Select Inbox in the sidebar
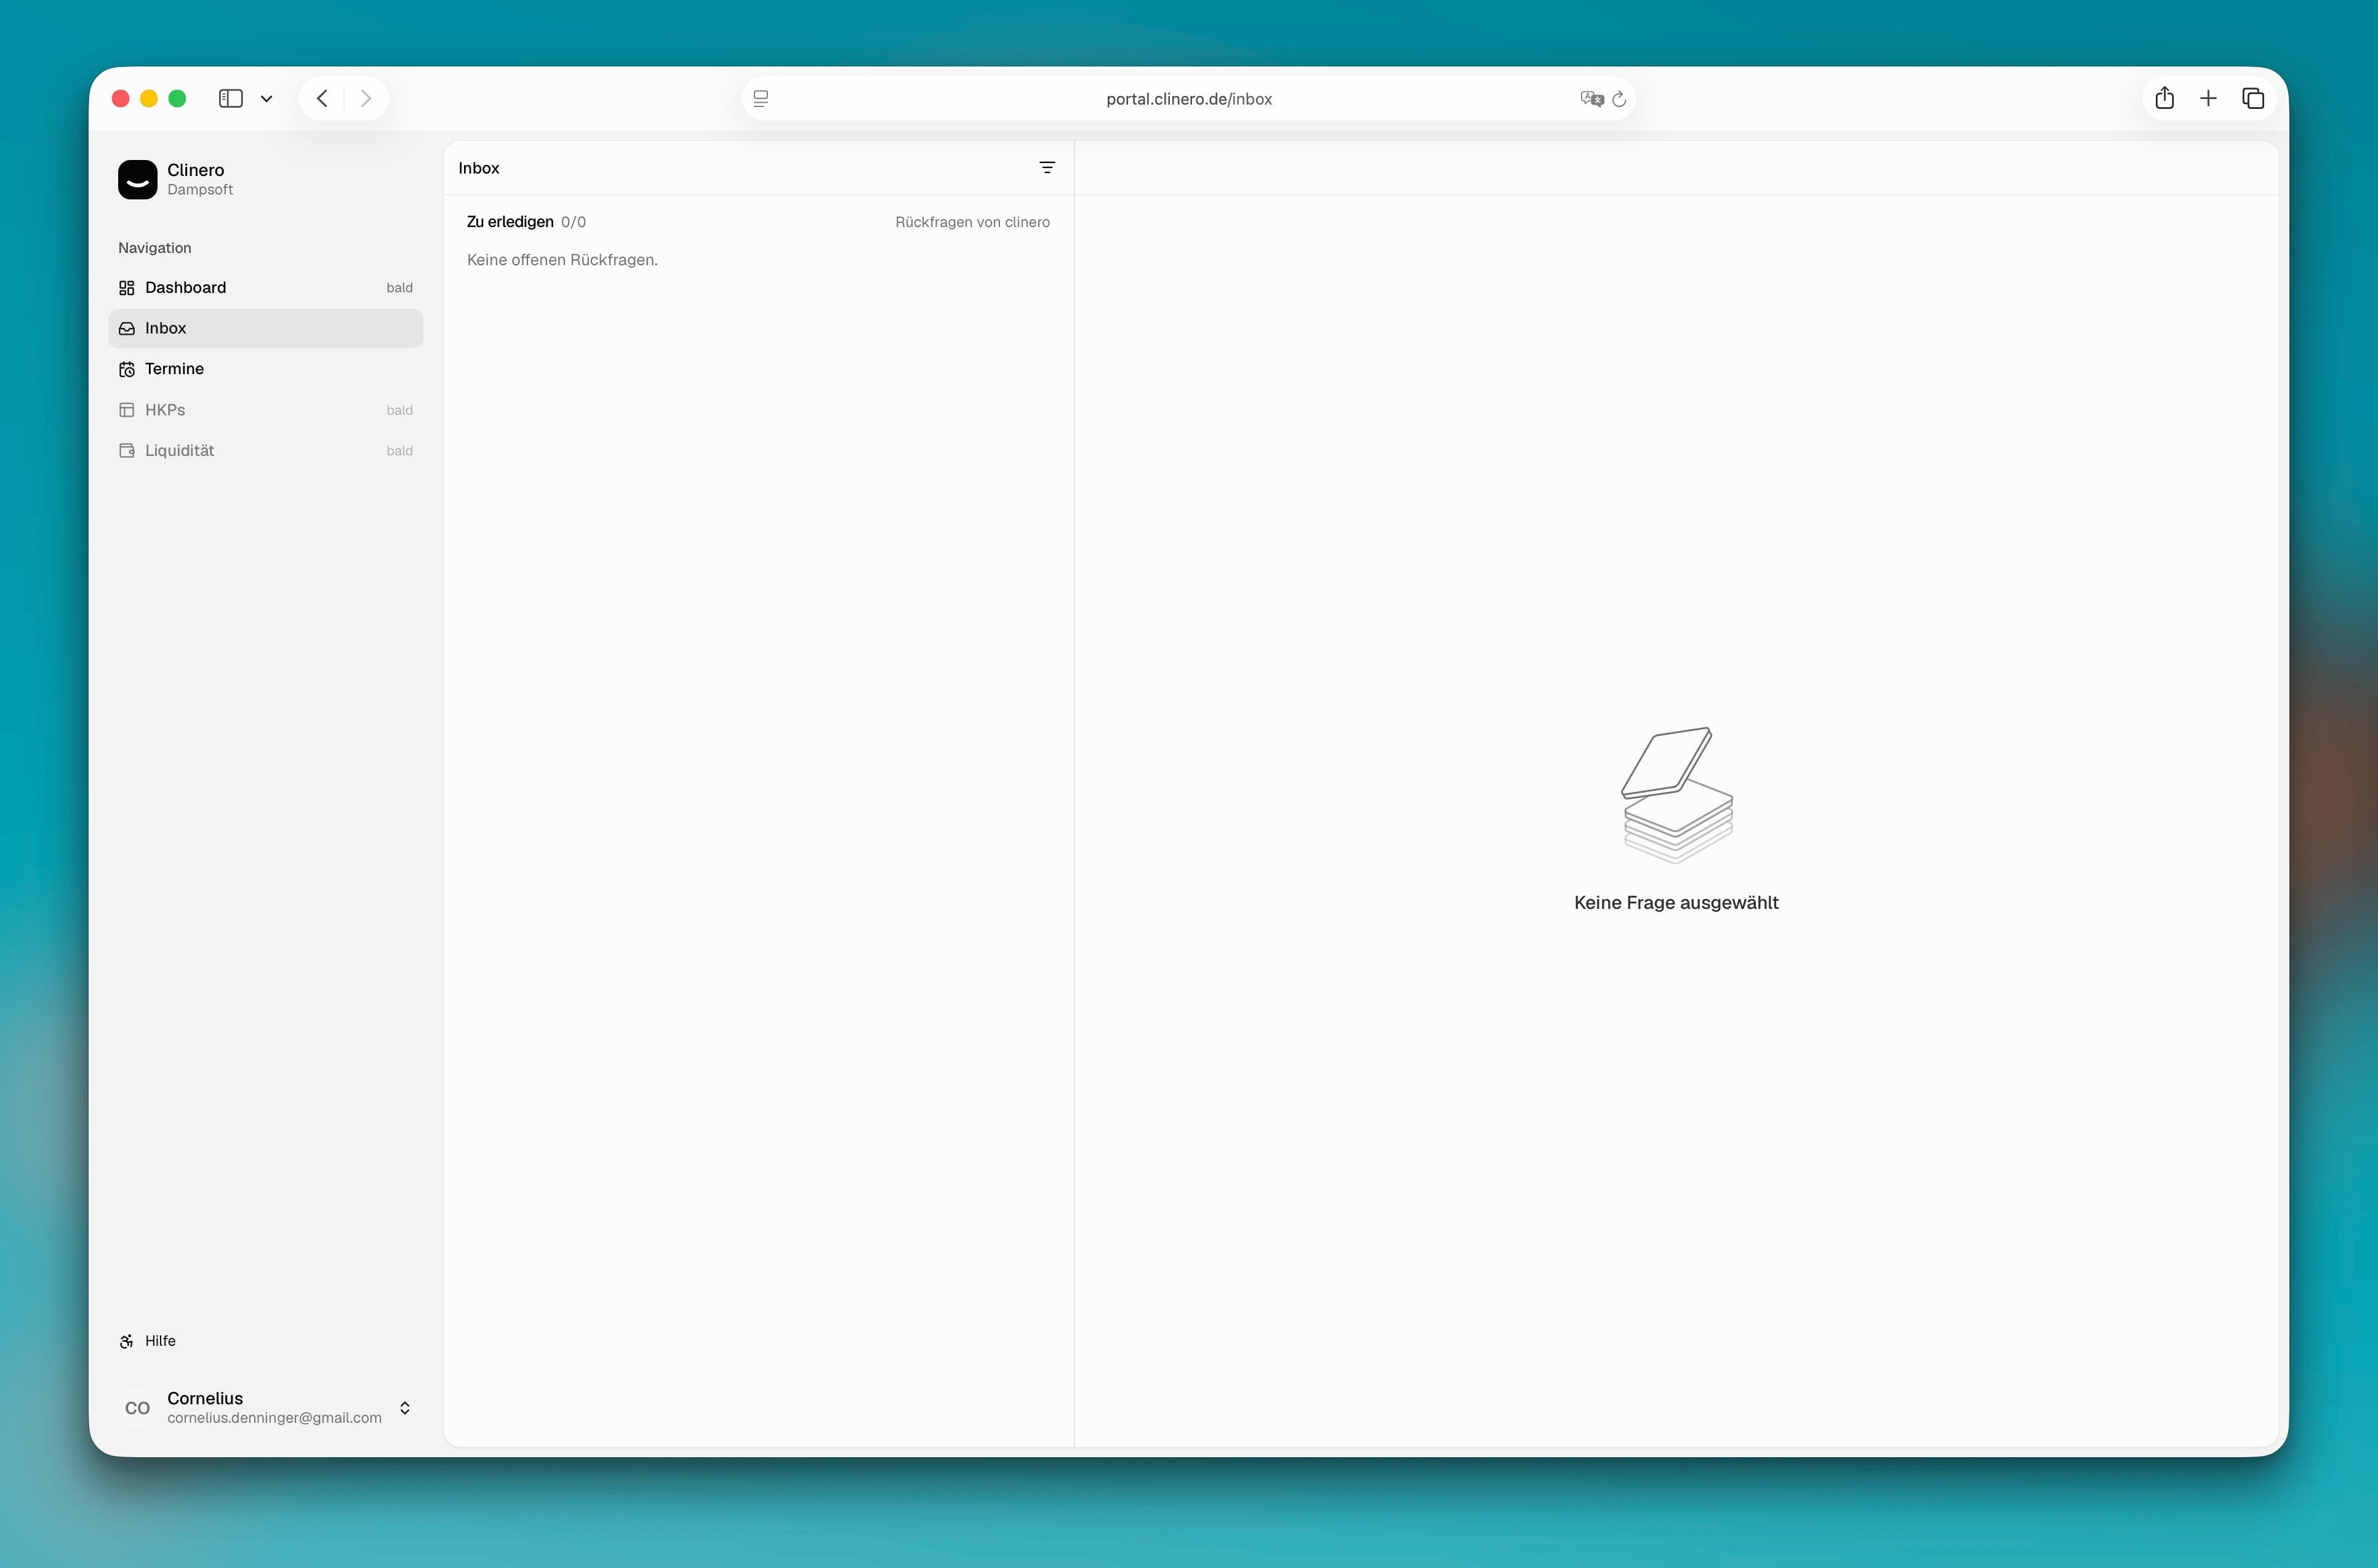 click(x=265, y=328)
